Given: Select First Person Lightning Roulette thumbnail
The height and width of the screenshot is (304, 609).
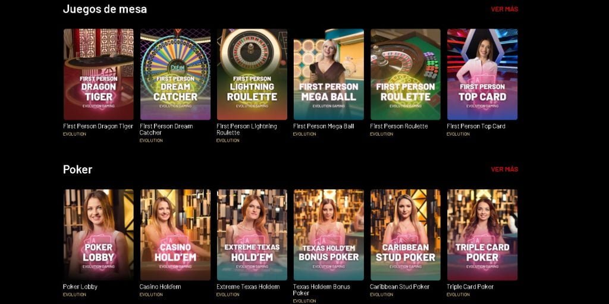Looking at the screenshot, I should tap(252, 74).
